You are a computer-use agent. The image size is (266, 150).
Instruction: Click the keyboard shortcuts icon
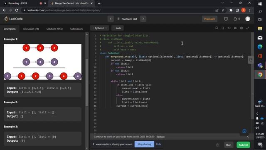click(x=235, y=28)
